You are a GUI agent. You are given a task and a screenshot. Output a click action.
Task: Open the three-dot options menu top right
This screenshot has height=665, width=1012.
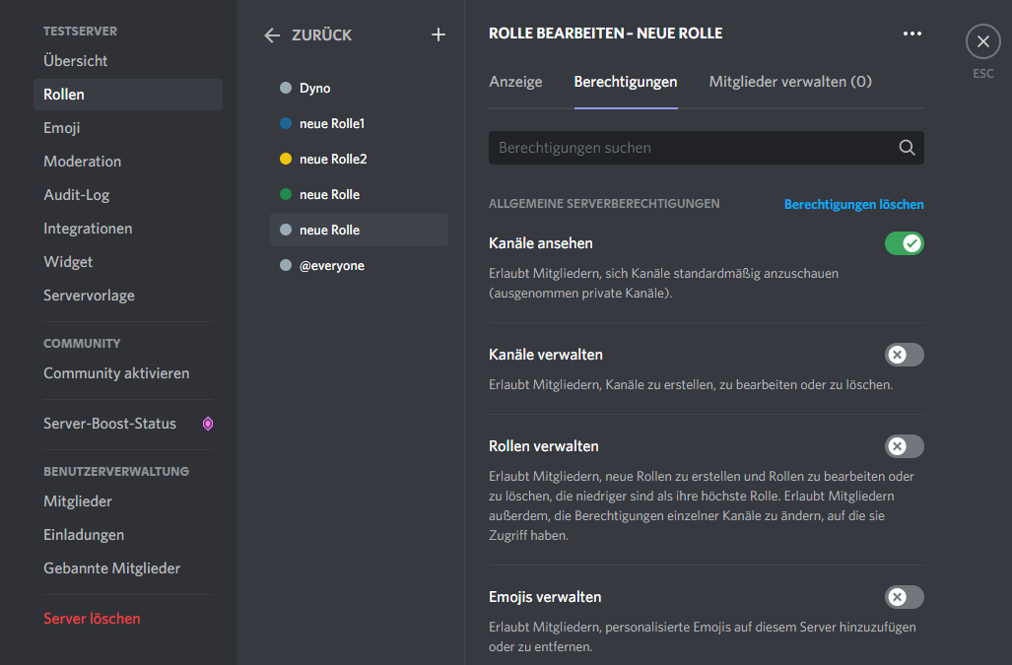click(911, 33)
